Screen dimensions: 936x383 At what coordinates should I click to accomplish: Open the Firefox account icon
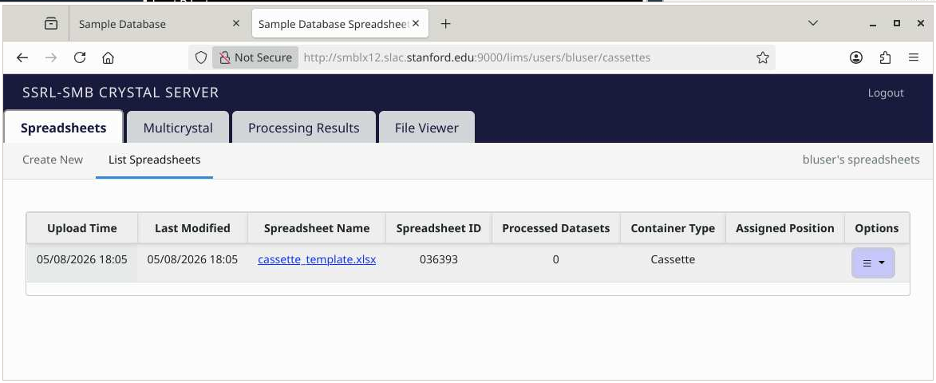tap(856, 58)
